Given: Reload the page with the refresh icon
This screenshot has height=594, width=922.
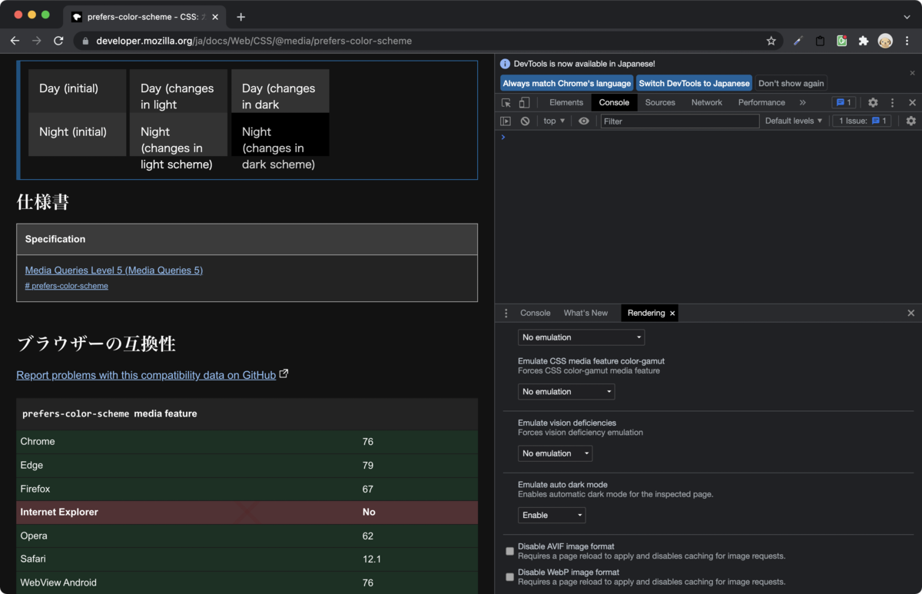Looking at the screenshot, I should coord(58,41).
